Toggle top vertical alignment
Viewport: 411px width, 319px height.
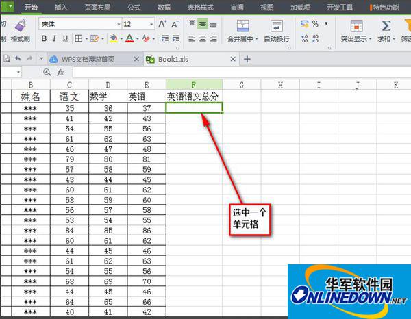[x=192, y=24]
